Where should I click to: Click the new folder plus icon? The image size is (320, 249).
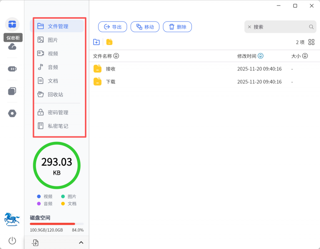(97, 42)
